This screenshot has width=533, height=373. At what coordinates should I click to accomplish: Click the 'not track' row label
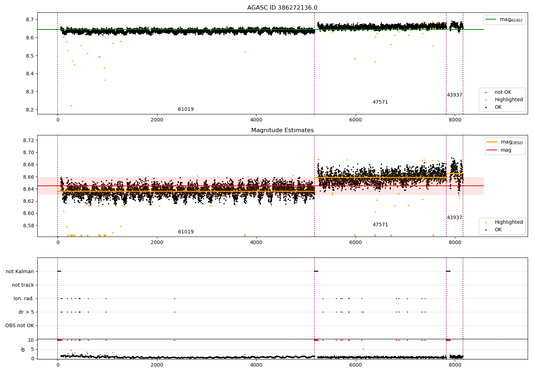click(x=23, y=285)
